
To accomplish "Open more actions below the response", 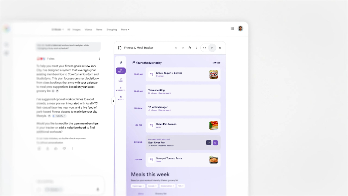I will point(72,149).
